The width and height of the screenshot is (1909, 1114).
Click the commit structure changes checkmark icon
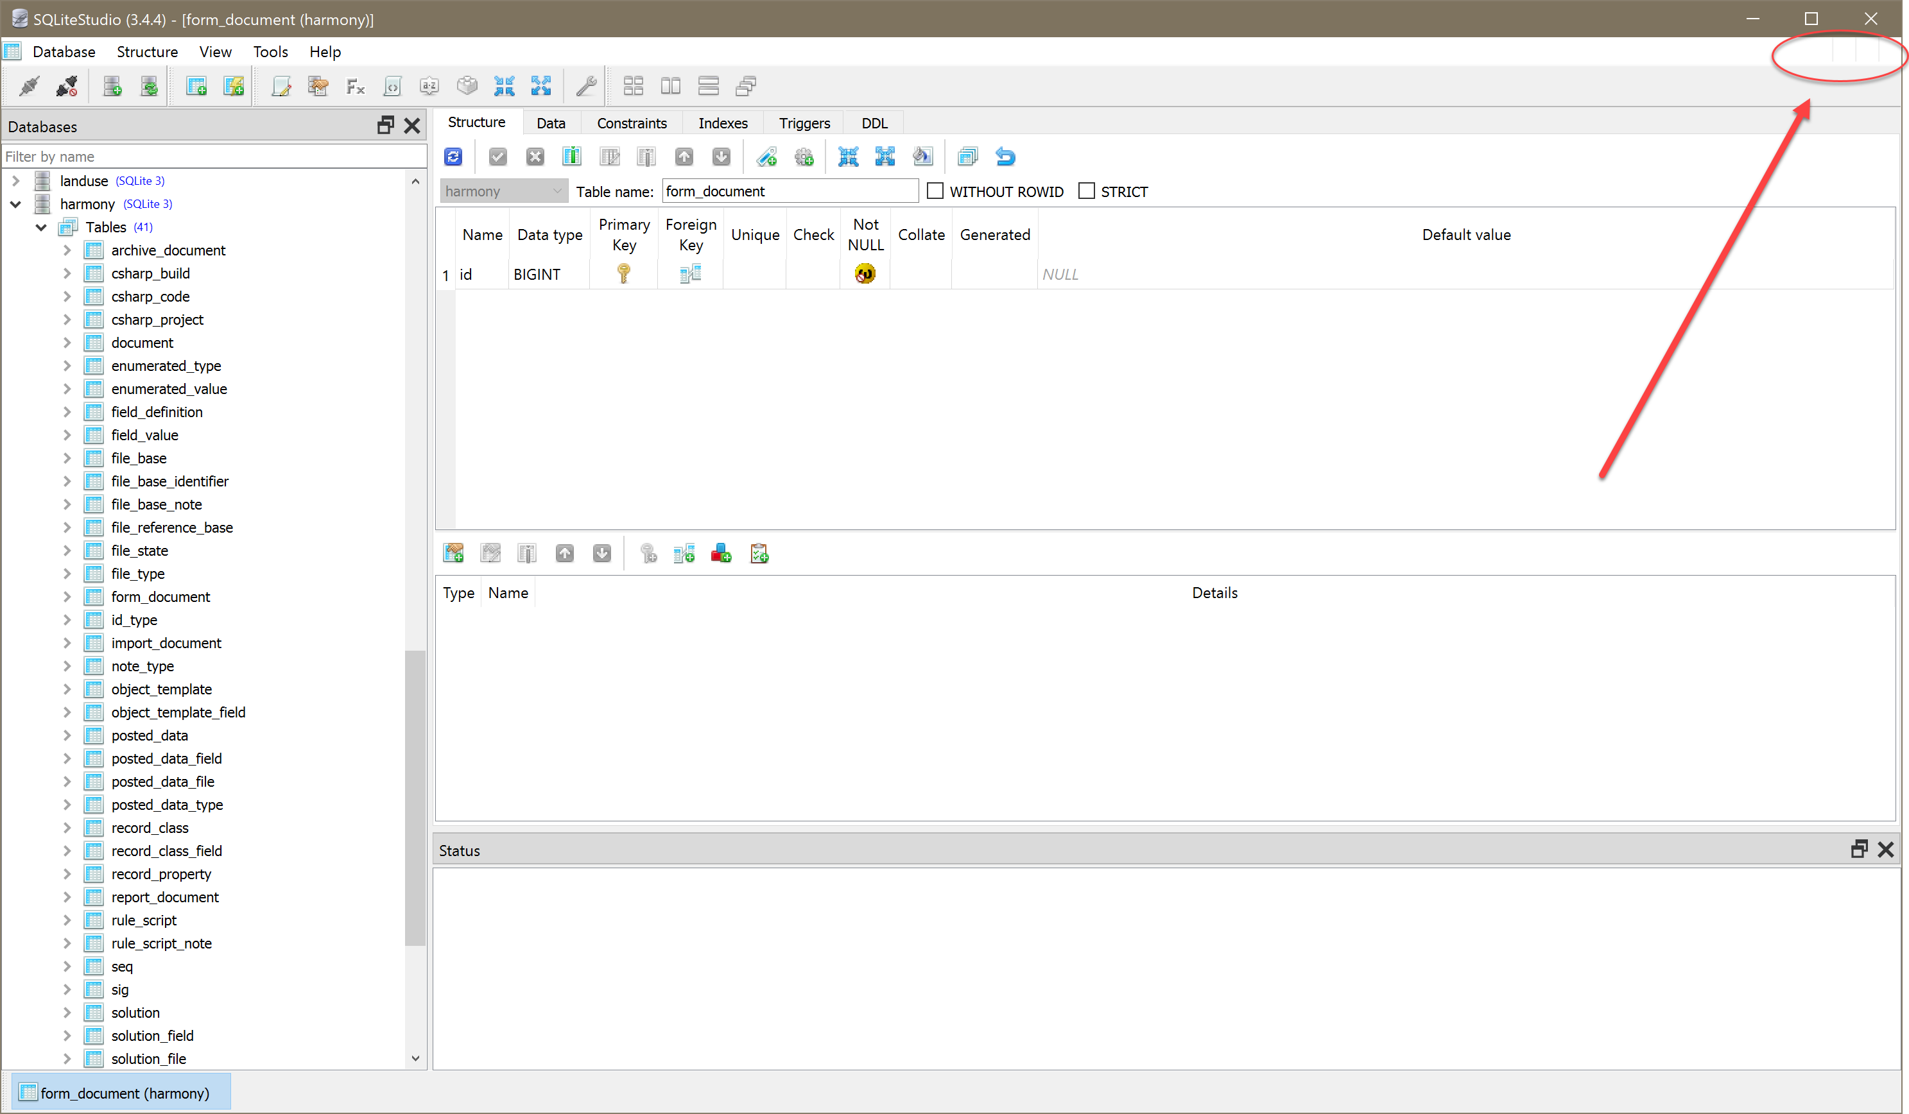(x=497, y=157)
